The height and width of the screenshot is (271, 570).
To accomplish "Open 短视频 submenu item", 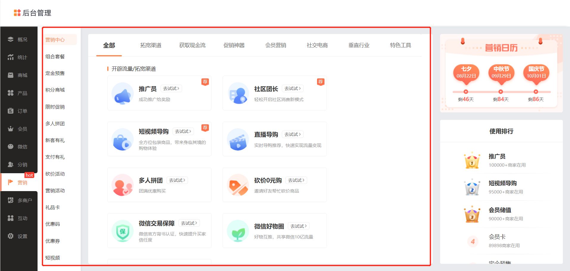I will (53, 258).
